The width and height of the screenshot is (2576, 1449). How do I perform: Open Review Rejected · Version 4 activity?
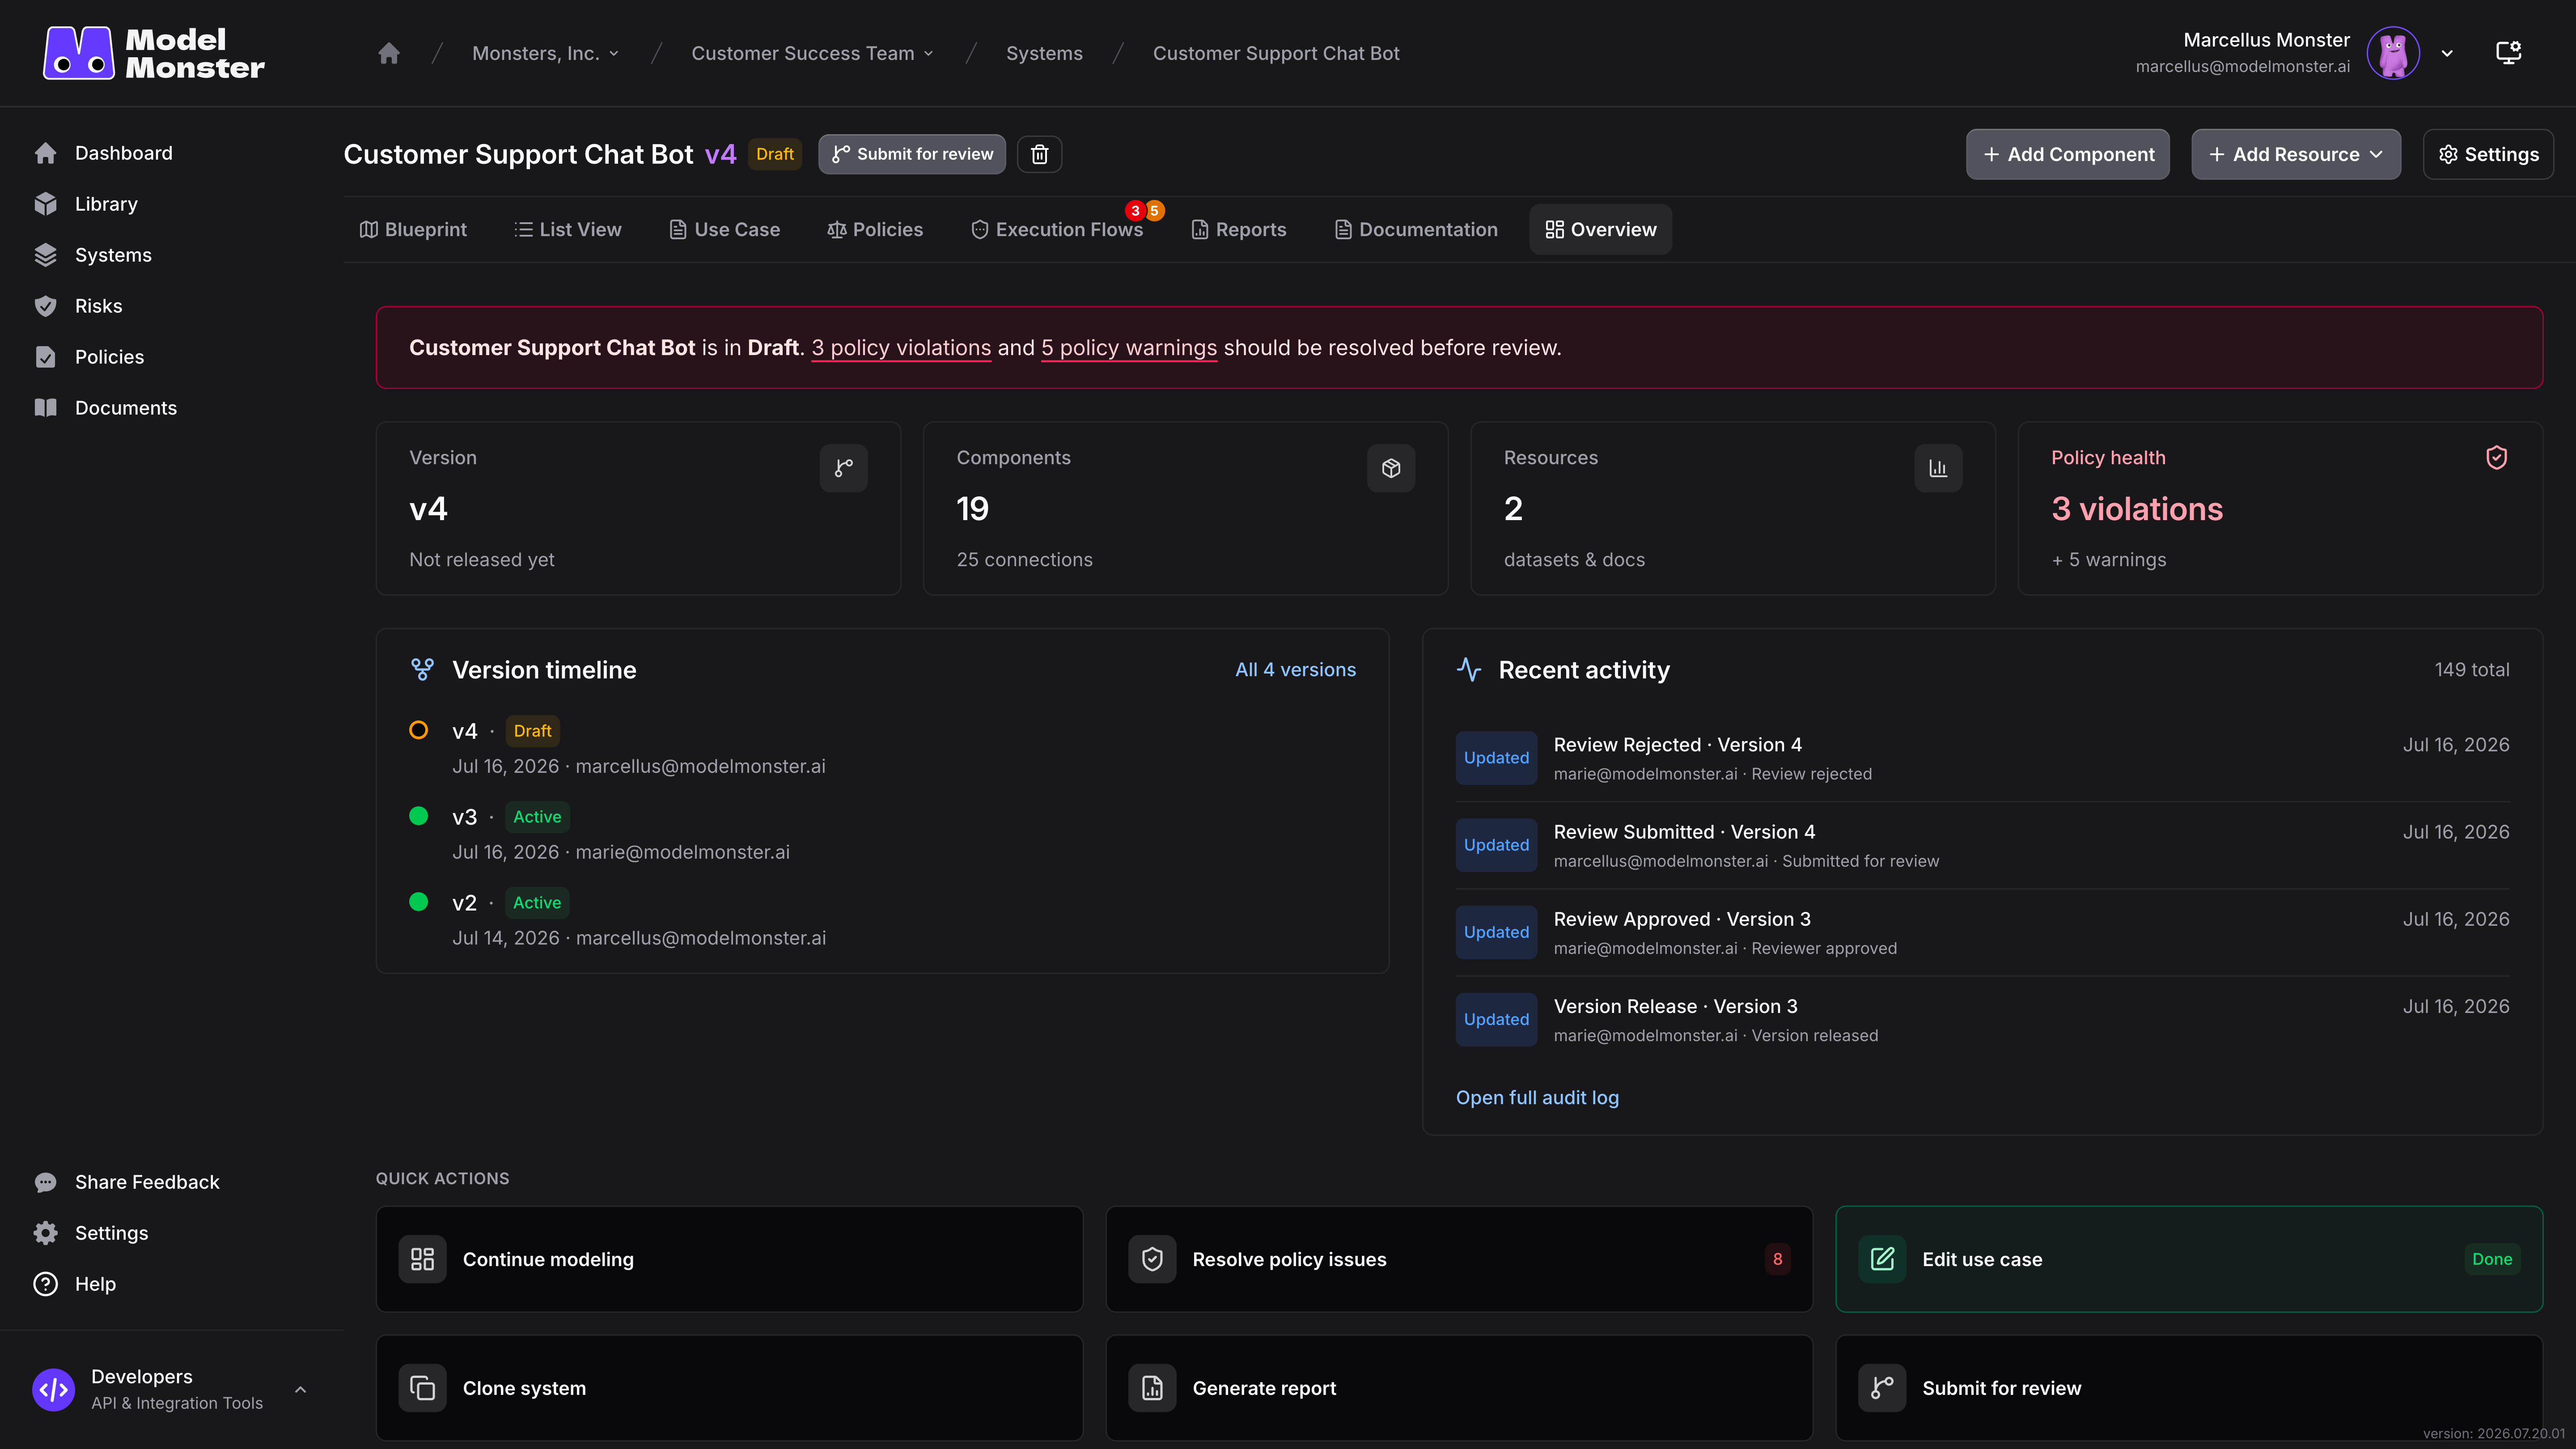[1982, 758]
